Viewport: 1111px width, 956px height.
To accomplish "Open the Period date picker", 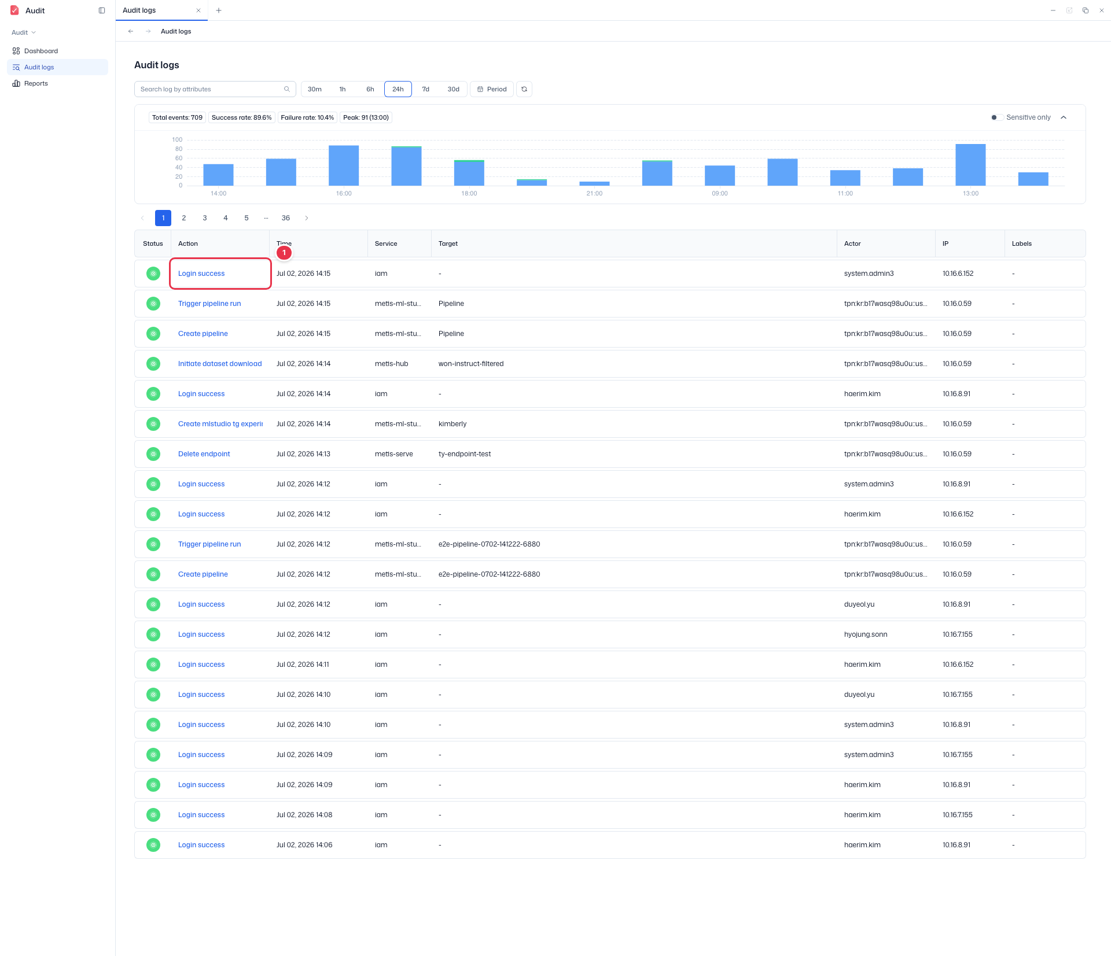I will [492, 89].
